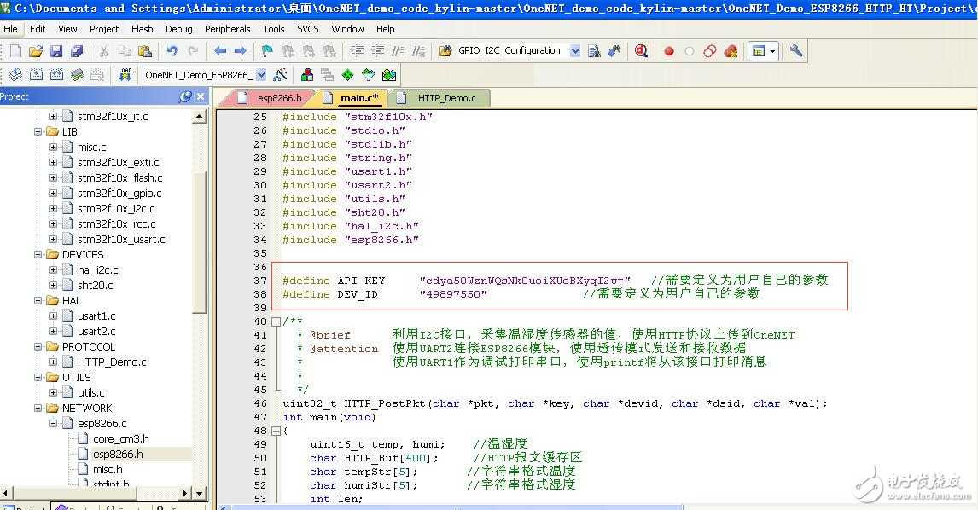Screen dimensions: 978x510
Task: Open Target Options magic wand icon
Action: point(280,75)
